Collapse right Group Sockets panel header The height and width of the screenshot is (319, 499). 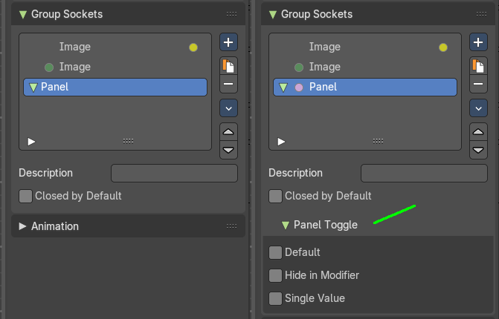(273, 14)
